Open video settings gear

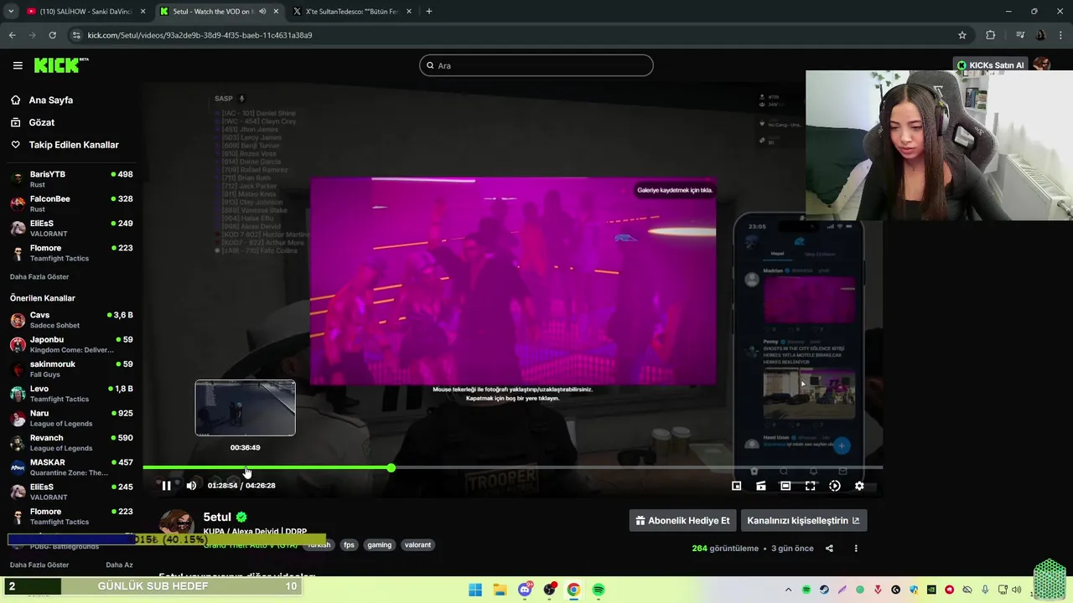click(x=859, y=486)
